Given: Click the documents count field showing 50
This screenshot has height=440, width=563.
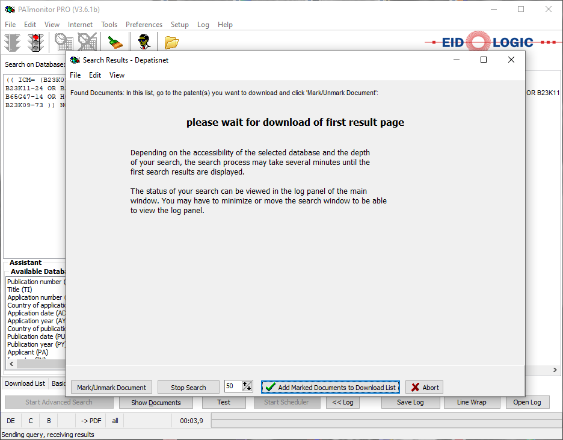Looking at the screenshot, I should pos(233,386).
